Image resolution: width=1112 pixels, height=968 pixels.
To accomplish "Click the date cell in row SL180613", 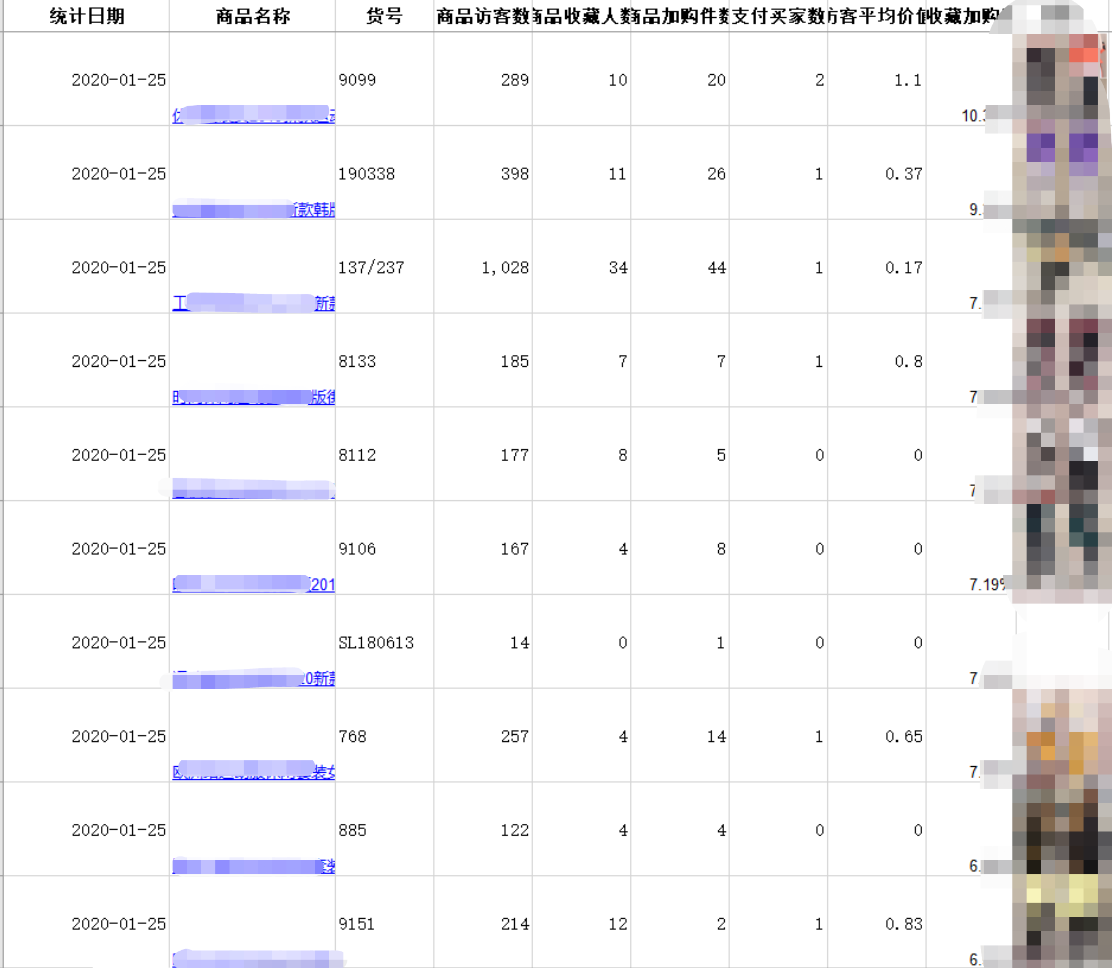I will pos(87,642).
